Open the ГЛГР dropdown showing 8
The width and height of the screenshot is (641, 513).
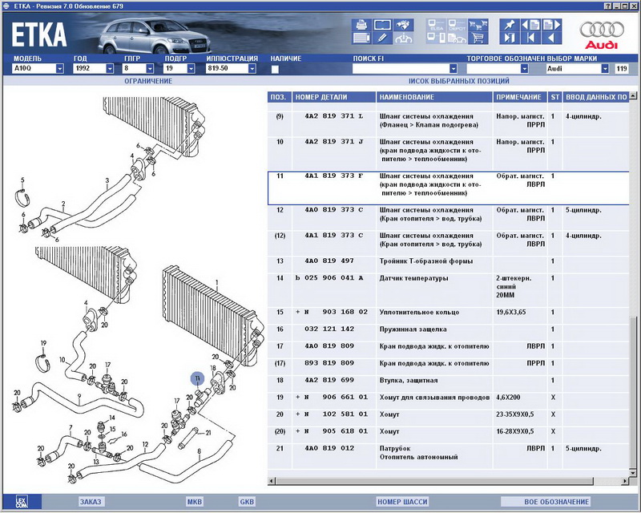point(150,69)
